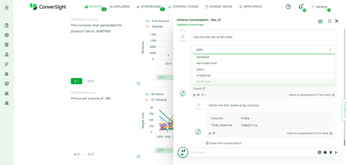
Task: Click the 2.6622 Crs revenue value
Action: pyautogui.click(x=249, y=125)
